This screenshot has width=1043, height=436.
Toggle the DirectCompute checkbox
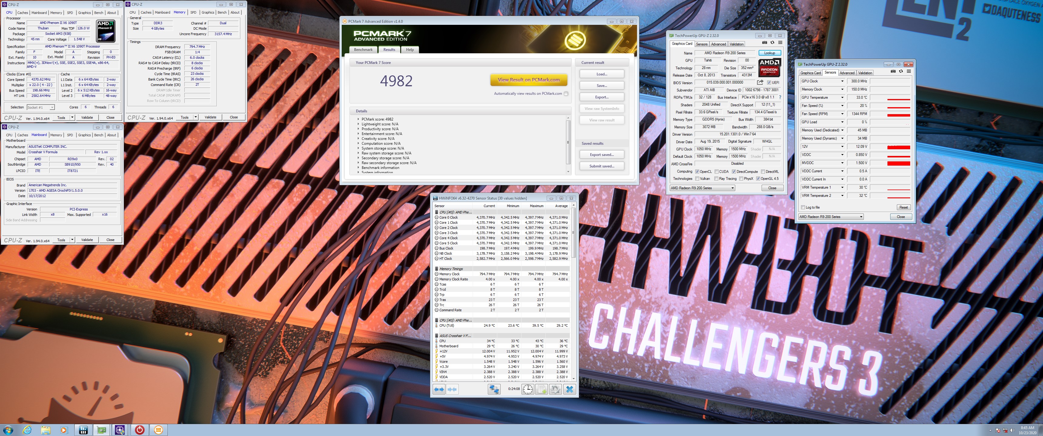click(734, 171)
